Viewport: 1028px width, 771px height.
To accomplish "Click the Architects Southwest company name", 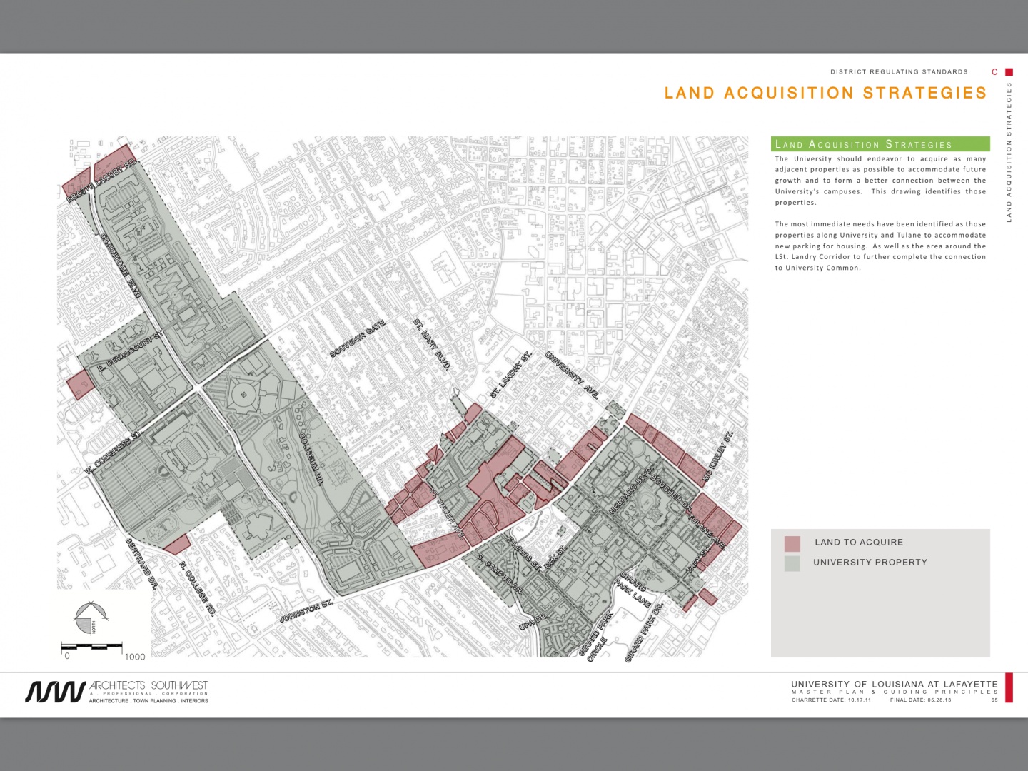I will (148, 685).
